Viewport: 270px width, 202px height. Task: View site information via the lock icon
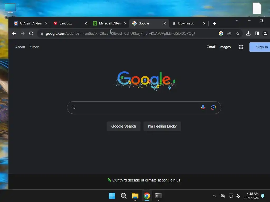[x=41, y=33]
